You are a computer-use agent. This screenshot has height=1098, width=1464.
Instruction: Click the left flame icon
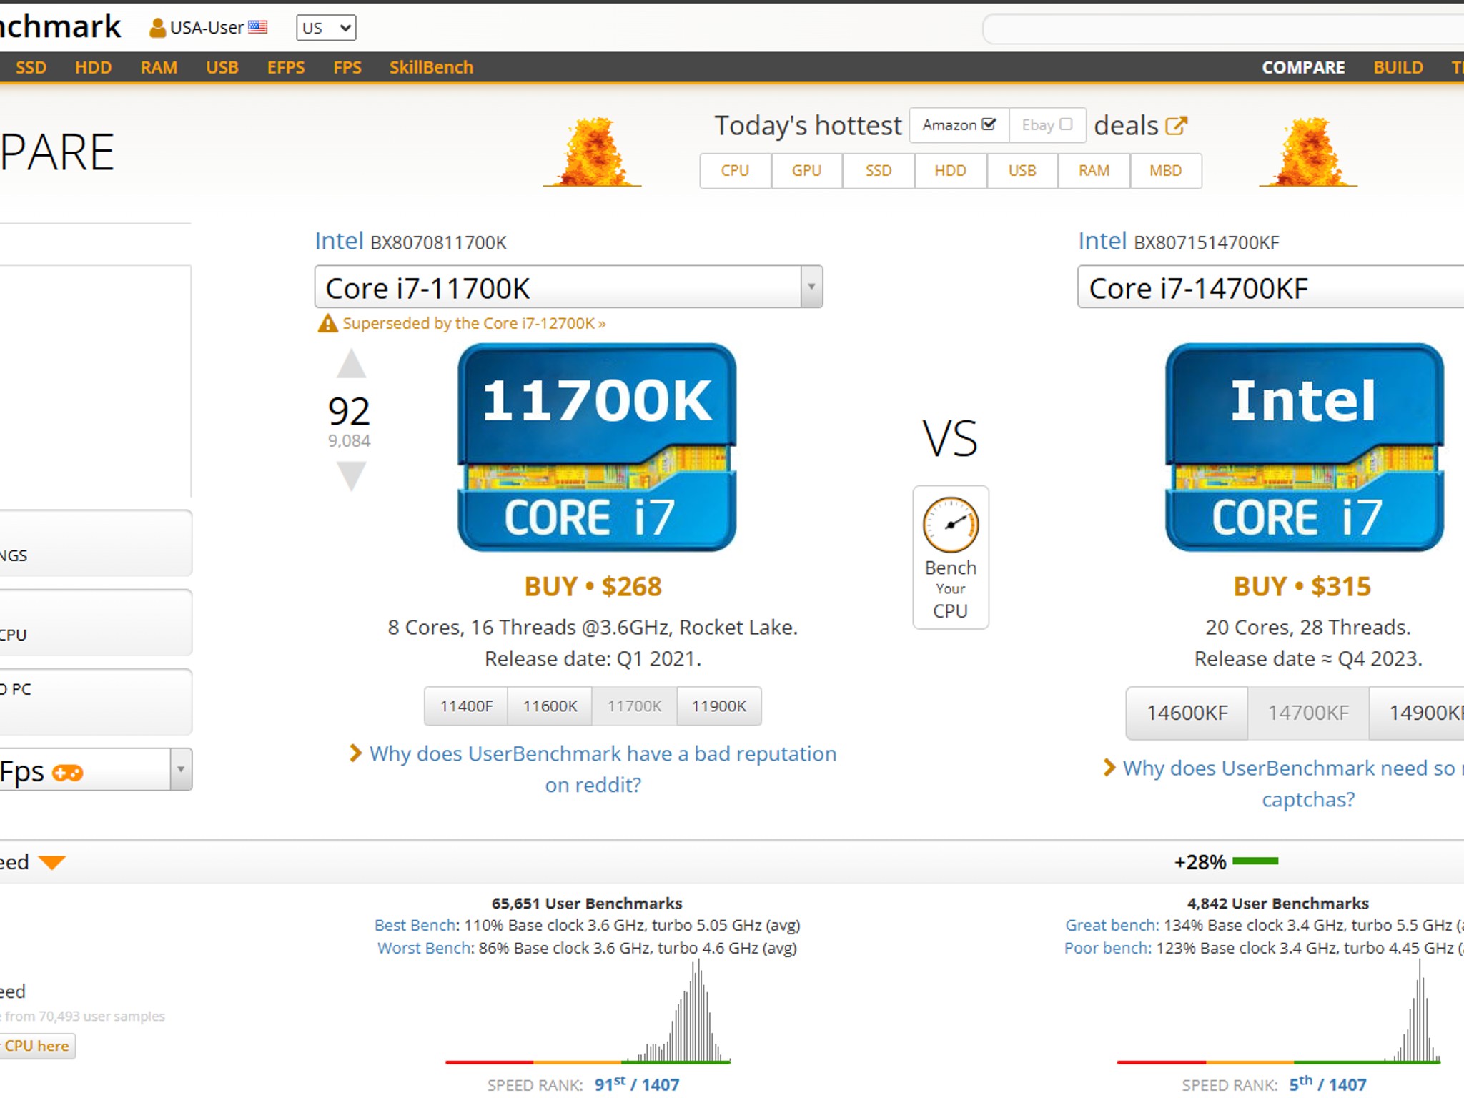(592, 152)
